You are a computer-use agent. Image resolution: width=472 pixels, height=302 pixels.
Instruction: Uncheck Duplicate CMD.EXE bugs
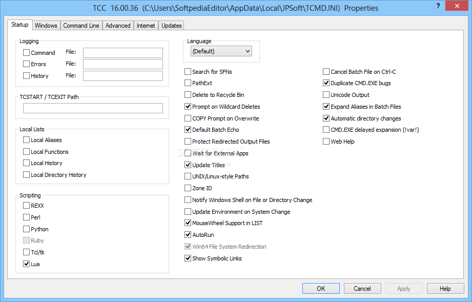pos(326,83)
